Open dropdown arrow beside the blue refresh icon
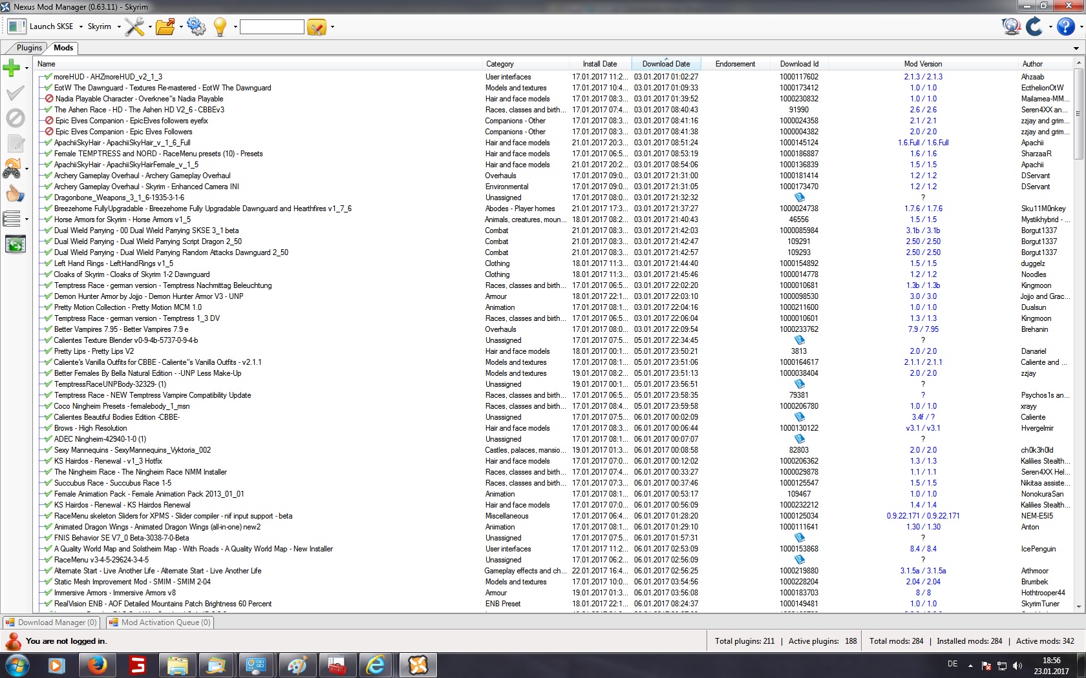 (1050, 27)
